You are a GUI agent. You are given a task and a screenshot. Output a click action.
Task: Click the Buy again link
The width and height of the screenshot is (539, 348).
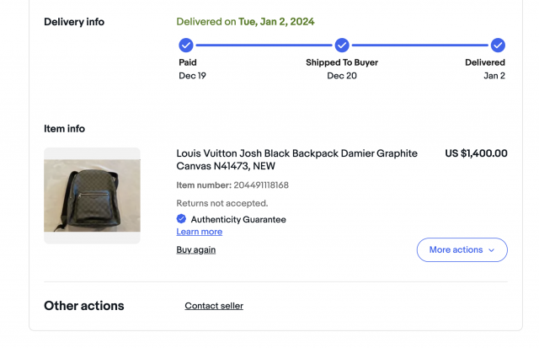196,249
